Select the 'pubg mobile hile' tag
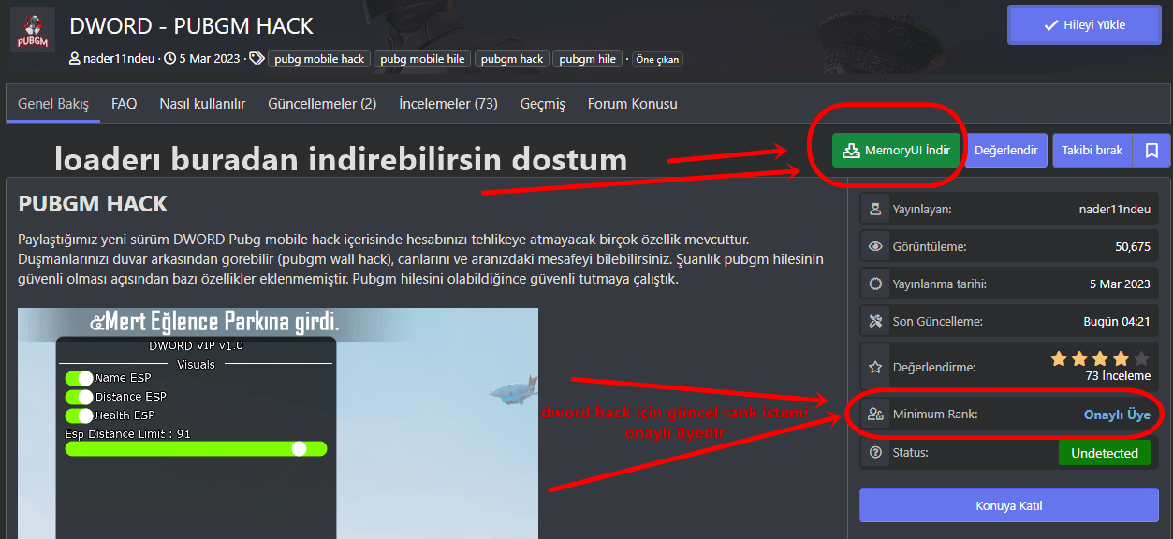The width and height of the screenshot is (1173, 539). coord(422,58)
